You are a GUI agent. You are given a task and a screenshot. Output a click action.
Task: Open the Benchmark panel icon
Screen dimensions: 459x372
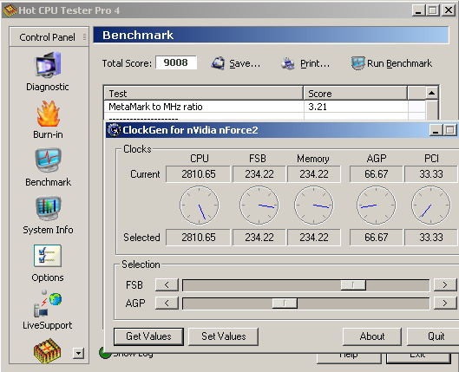point(49,160)
